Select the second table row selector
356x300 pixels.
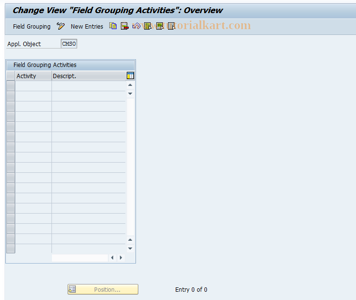11,96
